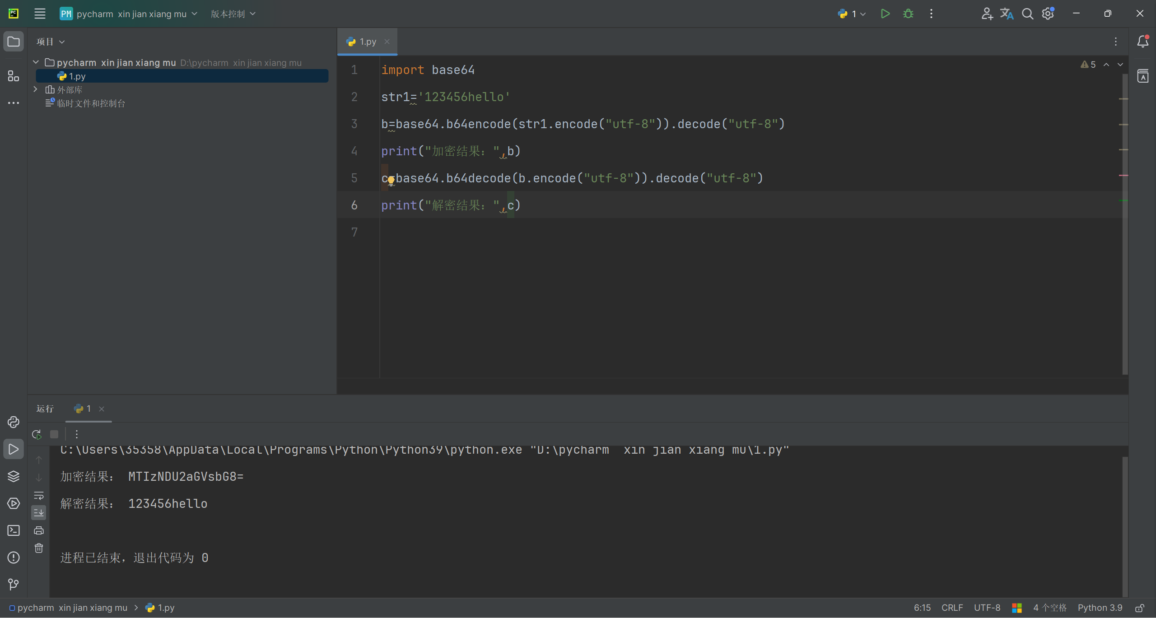Open 版本控制 dropdown
This screenshot has height=618, width=1156.
[233, 14]
